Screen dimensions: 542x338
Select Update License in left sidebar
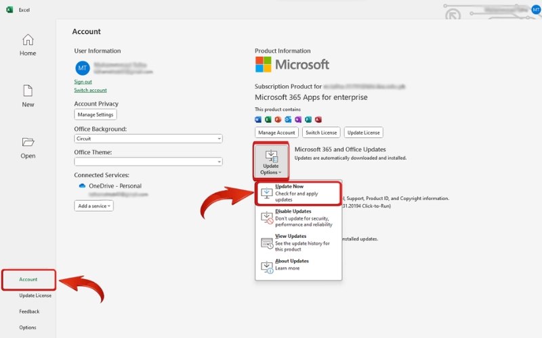(35, 295)
